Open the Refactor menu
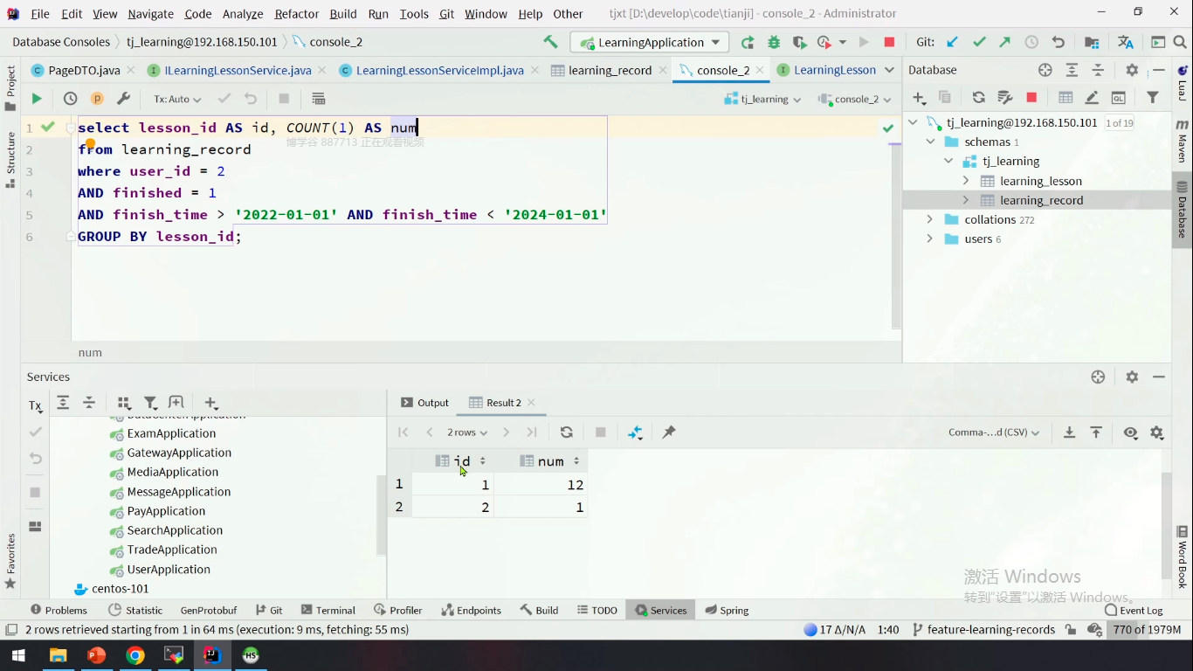This screenshot has height=671, width=1193. coord(297,13)
